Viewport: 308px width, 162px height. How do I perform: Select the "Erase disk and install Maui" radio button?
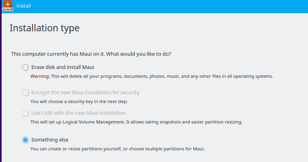pyautogui.click(x=25, y=67)
